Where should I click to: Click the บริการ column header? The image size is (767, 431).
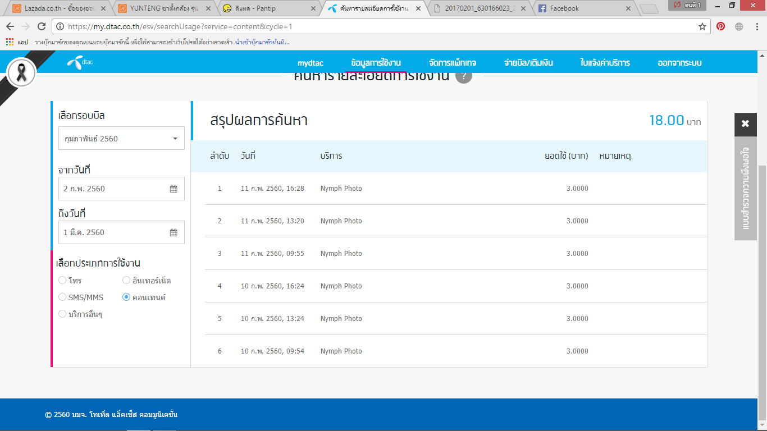pos(331,156)
